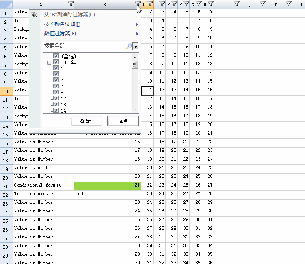
Task: Open filter dropdown for column C
Action: tap(150, 4)
